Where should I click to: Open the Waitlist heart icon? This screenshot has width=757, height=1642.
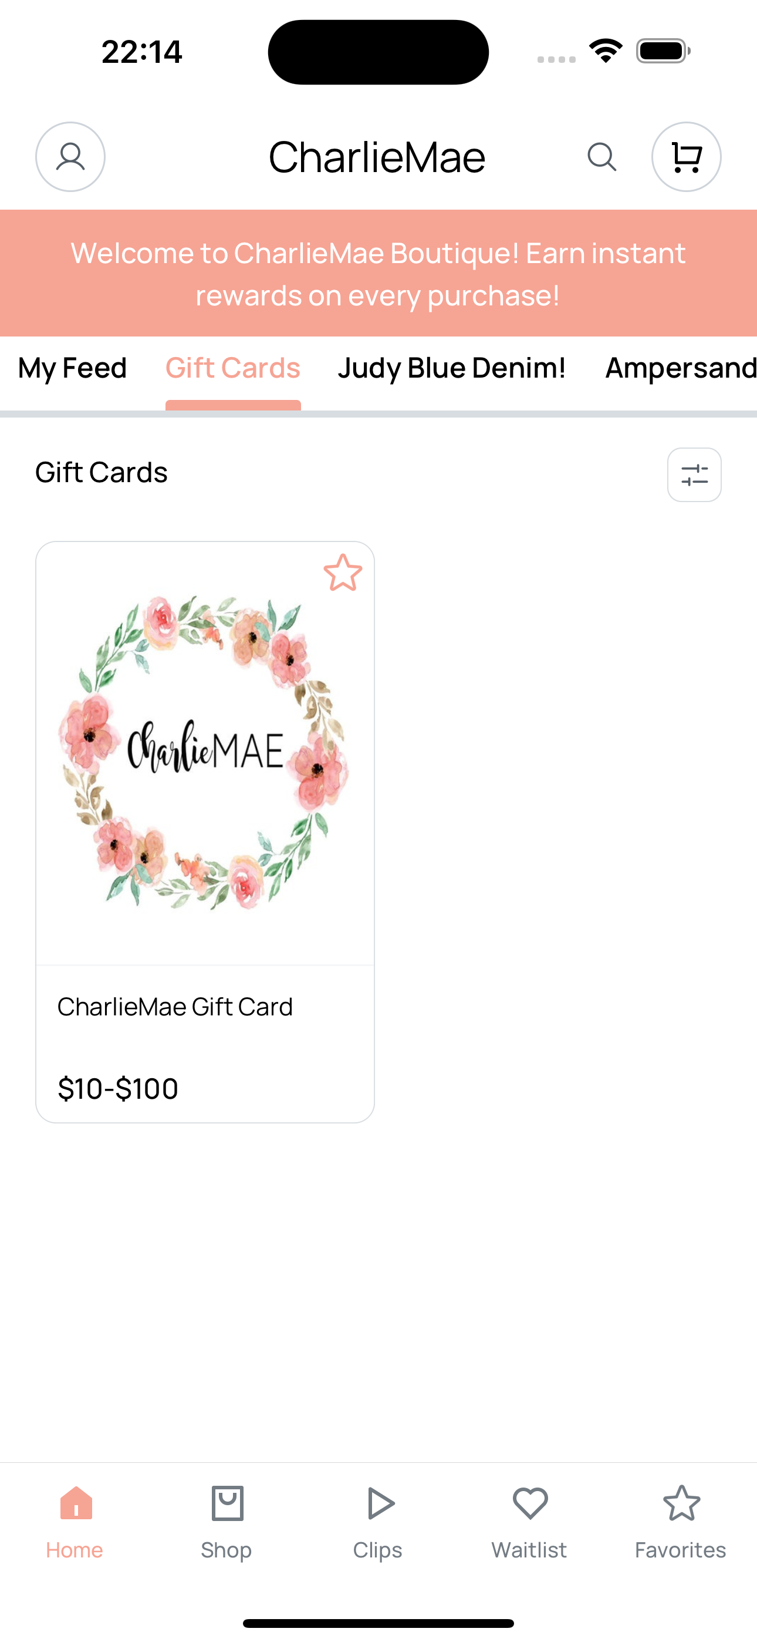coord(530,1503)
